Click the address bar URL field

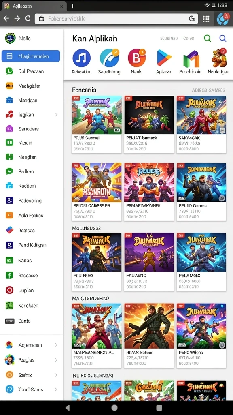[x=116, y=19]
